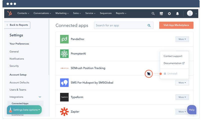This screenshot has width=202, height=121.
Task: Open the Sales menu
Action: [77, 13]
